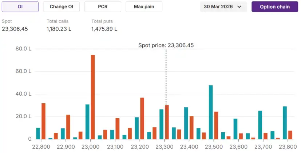The image size is (301, 153).
Task: Open the Option chain page
Action: (x=275, y=7)
